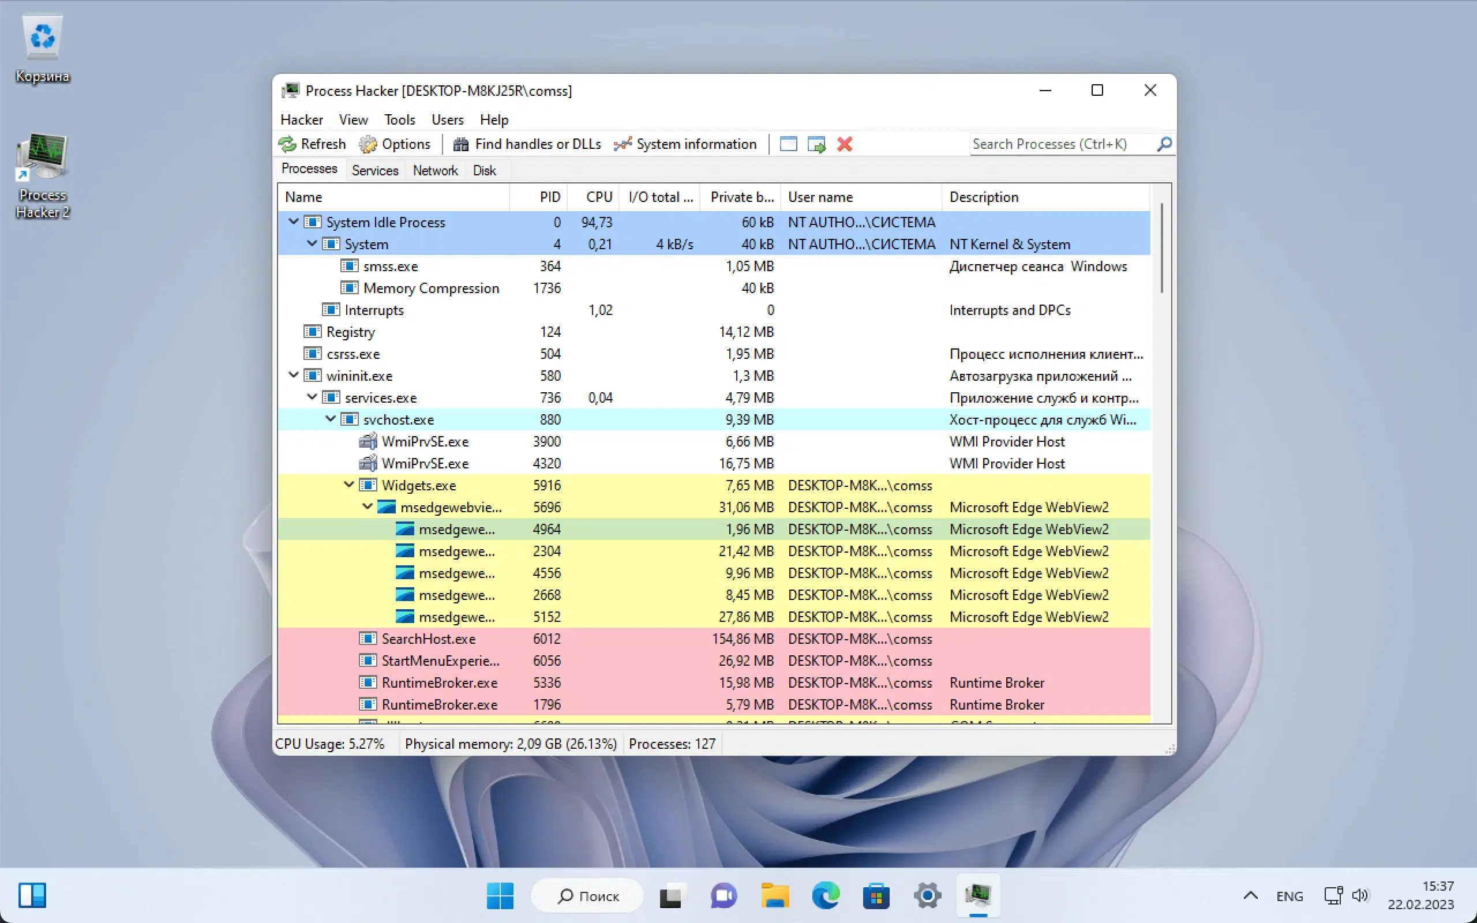This screenshot has height=923, width=1477.
Task: Click the SearchHost.exe process icon
Action: [368, 639]
